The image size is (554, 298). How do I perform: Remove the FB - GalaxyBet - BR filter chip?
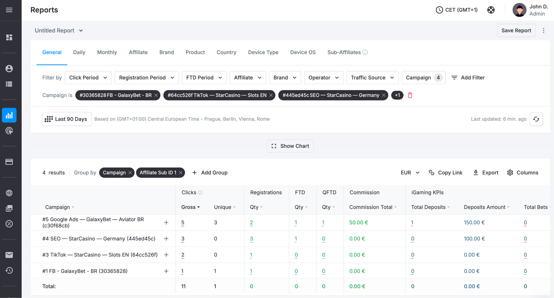click(156, 95)
